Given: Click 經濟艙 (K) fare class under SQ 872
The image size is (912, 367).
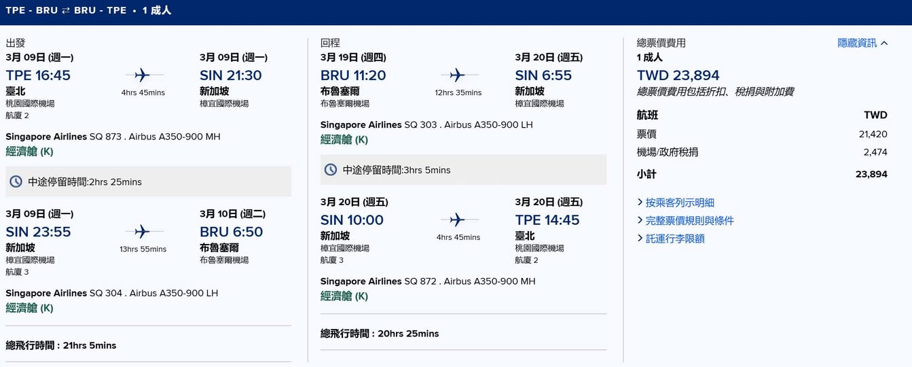Looking at the screenshot, I should point(344,296).
